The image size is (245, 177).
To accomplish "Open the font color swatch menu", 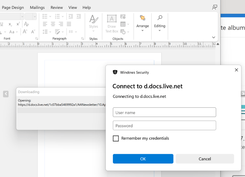I will click(x=5, y=32).
